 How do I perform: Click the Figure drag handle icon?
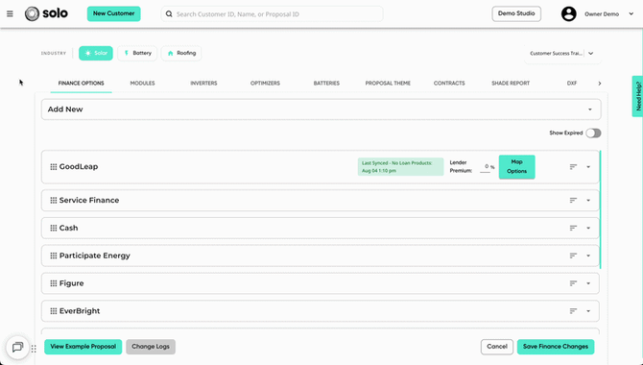54,283
